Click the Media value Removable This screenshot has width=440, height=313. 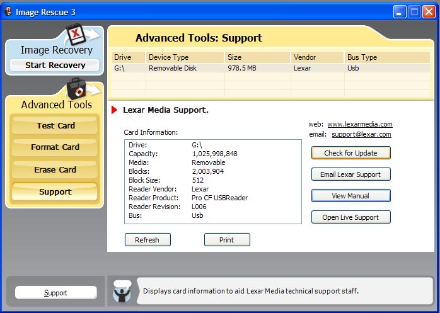(x=209, y=162)
